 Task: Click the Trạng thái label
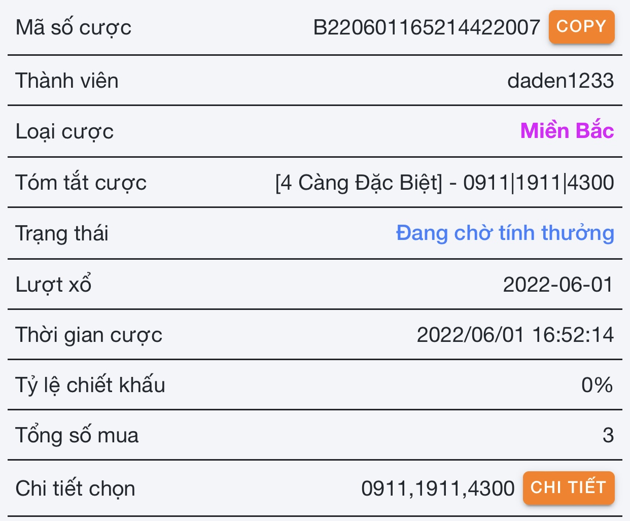click(62, 234)
